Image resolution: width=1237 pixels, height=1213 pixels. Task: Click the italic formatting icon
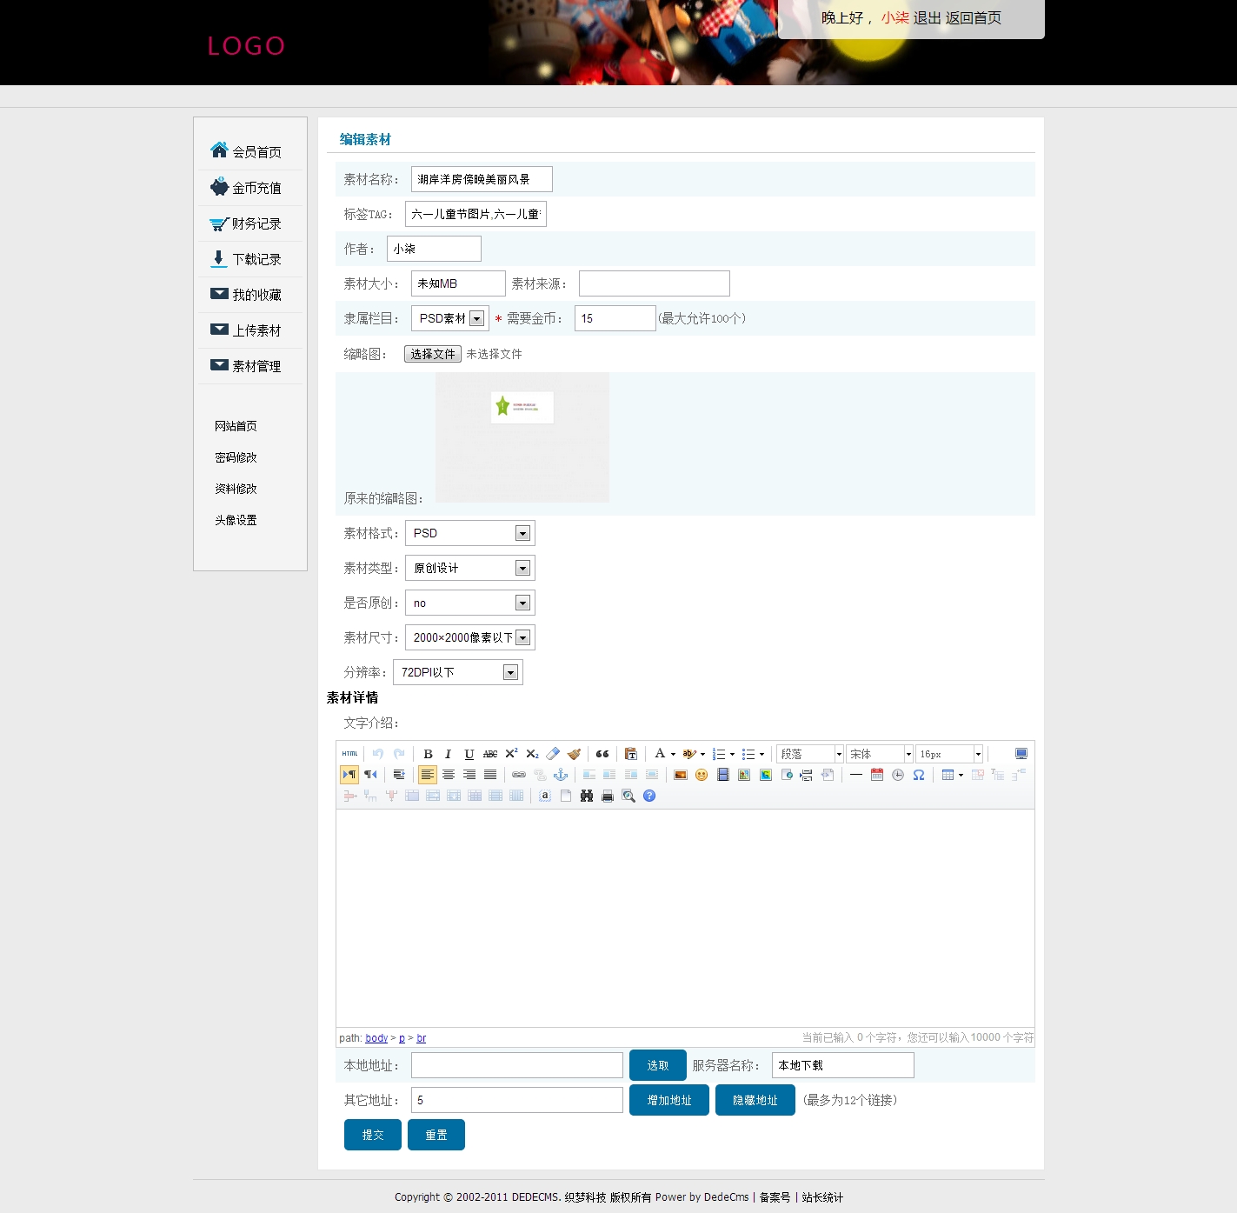[449, 754]
